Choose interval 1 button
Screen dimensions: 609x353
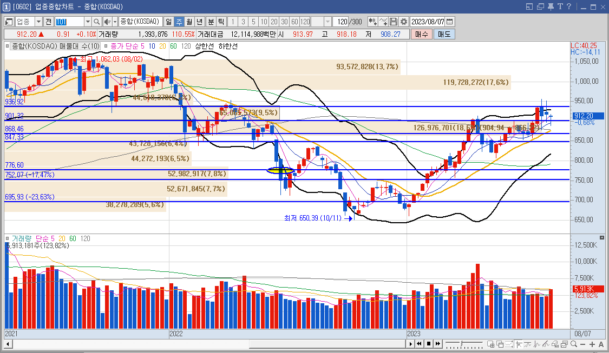click(x=233, y=22)
